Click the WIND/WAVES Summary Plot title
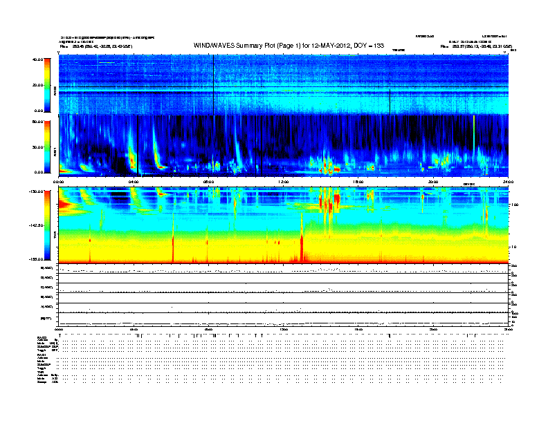The height and width of the screenshot is (423, 548). click(289, 46)
